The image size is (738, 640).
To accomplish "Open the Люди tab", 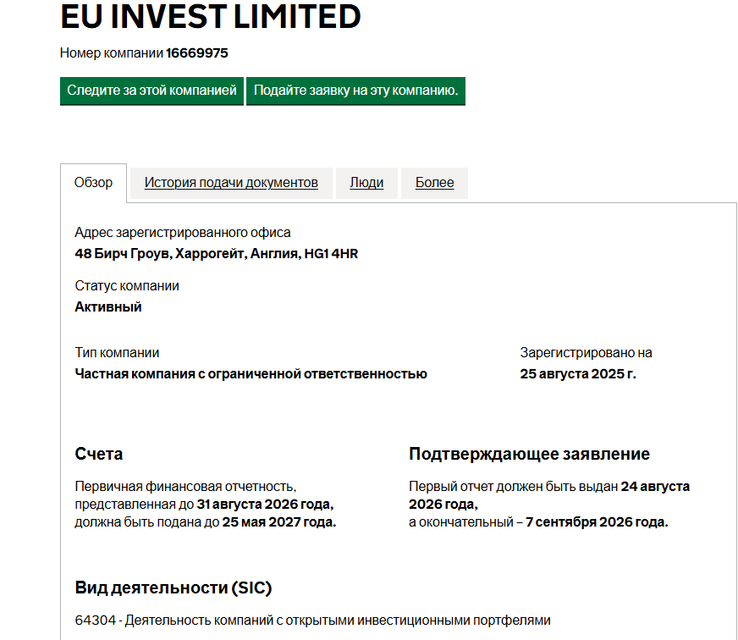I will (x=366, y=183).
